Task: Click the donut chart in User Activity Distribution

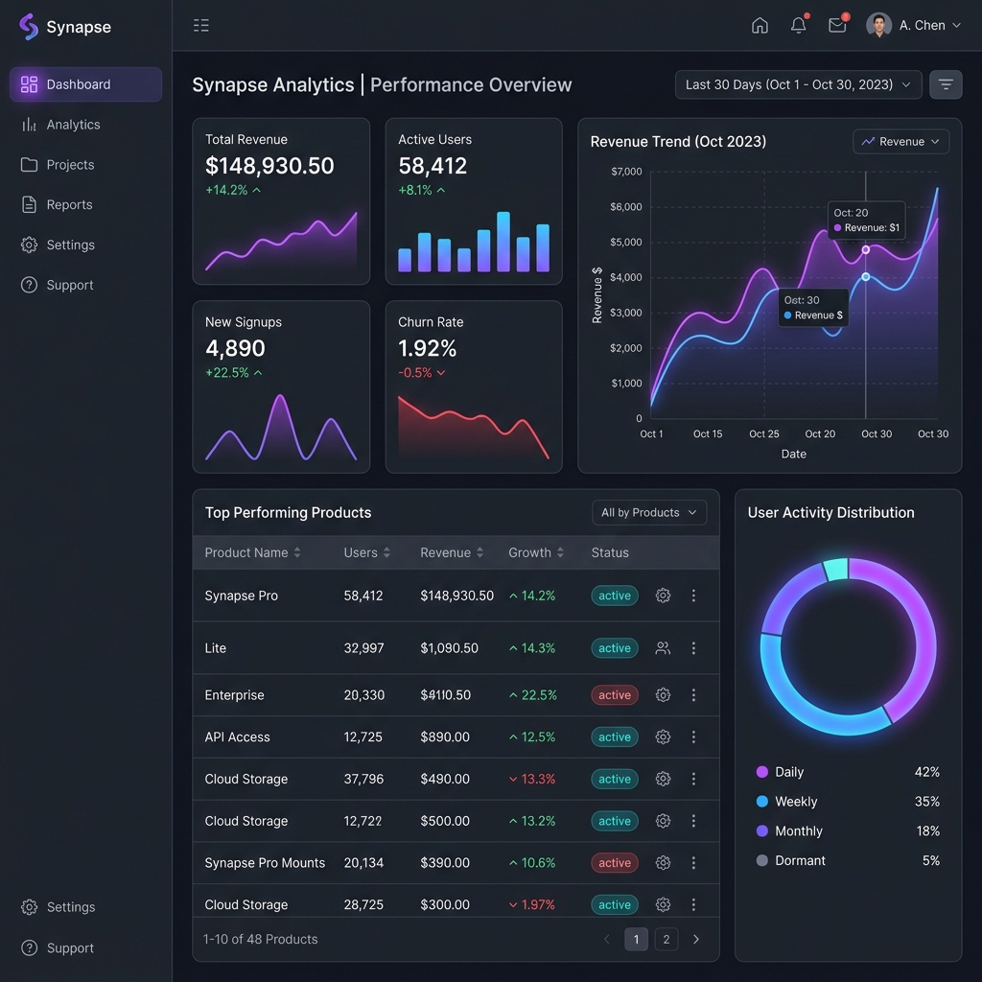Action: [x=848, y=646]
